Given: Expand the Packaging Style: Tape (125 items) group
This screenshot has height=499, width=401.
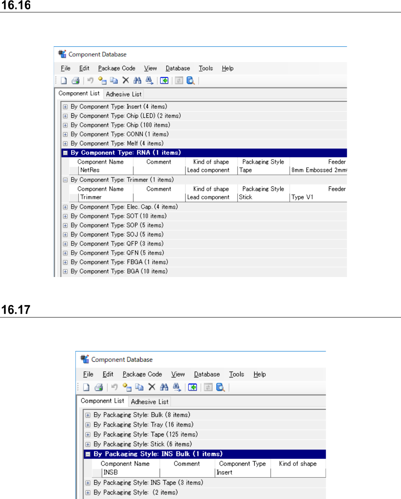Looking at the screenshot, I should click(88, 435).
